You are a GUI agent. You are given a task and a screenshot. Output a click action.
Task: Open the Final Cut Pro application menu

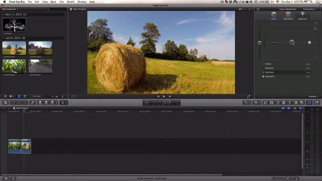(17, 2)
